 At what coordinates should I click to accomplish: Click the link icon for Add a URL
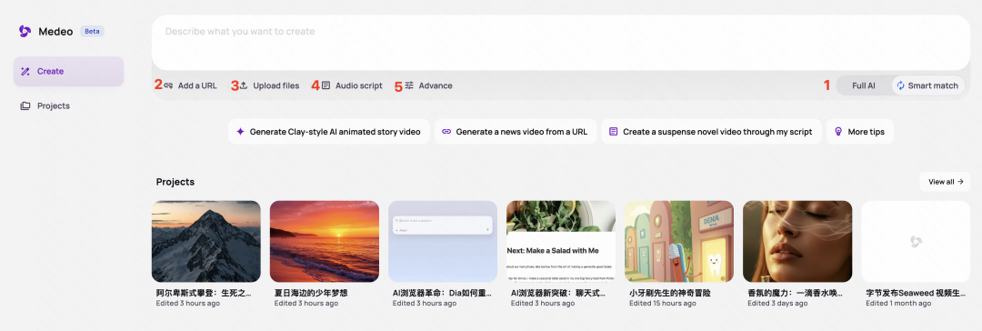[x=168, y=85]
